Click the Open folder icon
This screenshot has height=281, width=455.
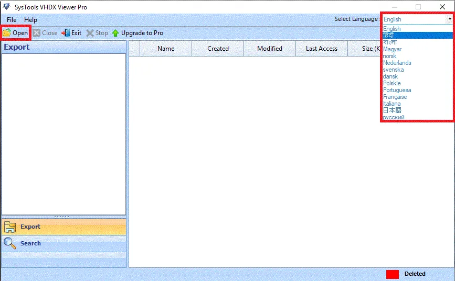[x=7, y=33]
